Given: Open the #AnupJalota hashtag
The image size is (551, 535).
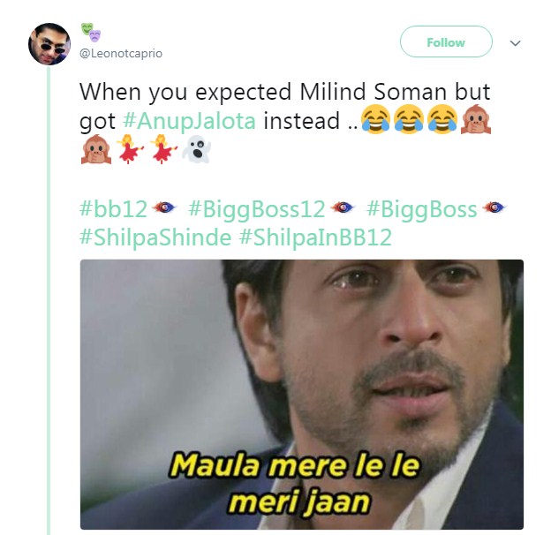Looking at the screenshot, I should pyautogui.click(x=189, y=121).
